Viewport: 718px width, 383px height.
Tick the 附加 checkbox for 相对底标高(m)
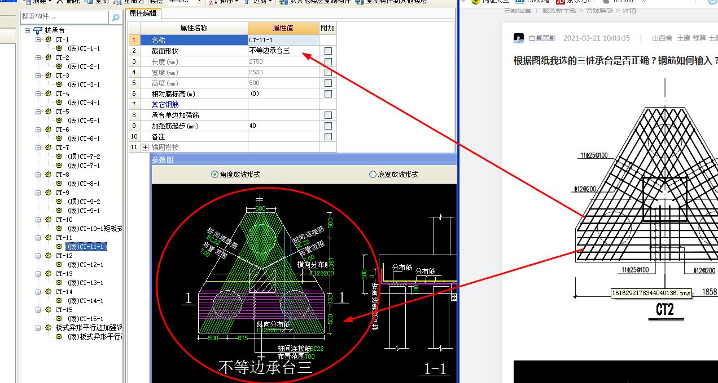(x=328, y=93)
